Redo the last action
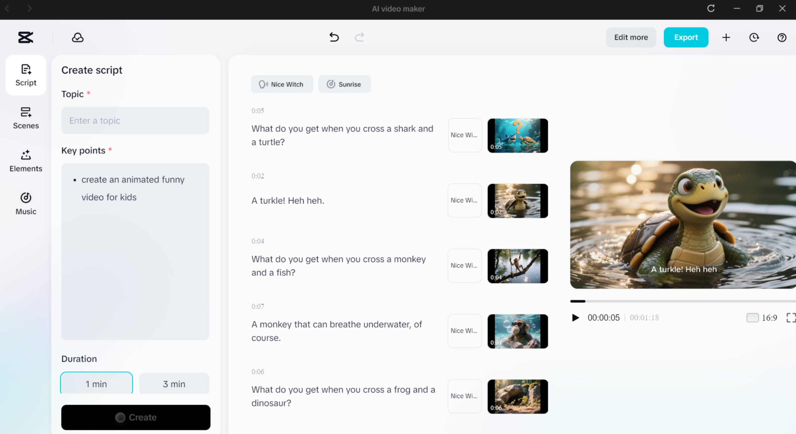This screenshot has width=796, height=434. coord(359,37)
